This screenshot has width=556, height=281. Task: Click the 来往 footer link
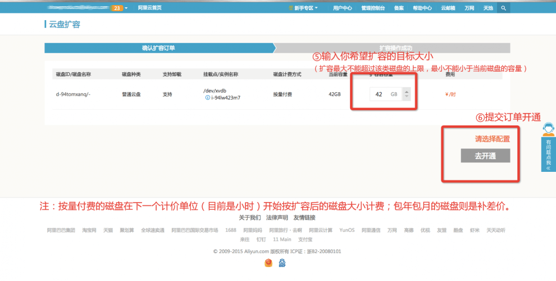coord(245,240)
